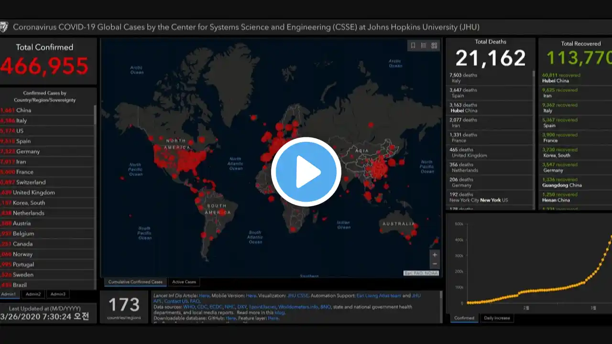Select Norway in the confirmed cases list
The image size is (612, 344).
pos(48,254)
